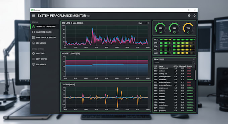
Task: Select the pcsk.exe process row
Action: click(174, 71)
